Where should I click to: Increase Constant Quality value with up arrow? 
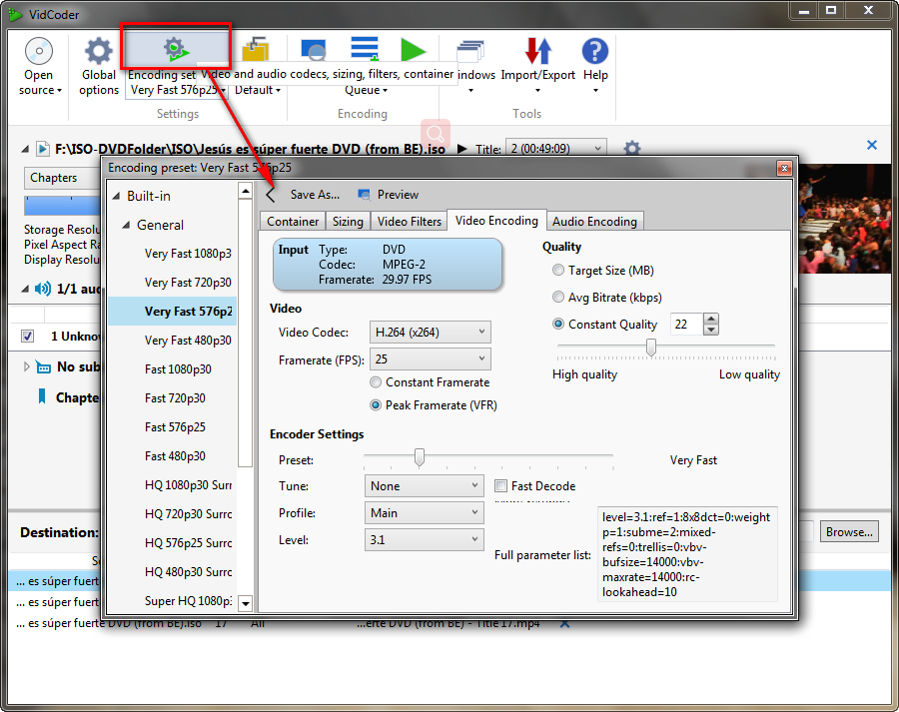pyautogui.click(x=711, y=319)
